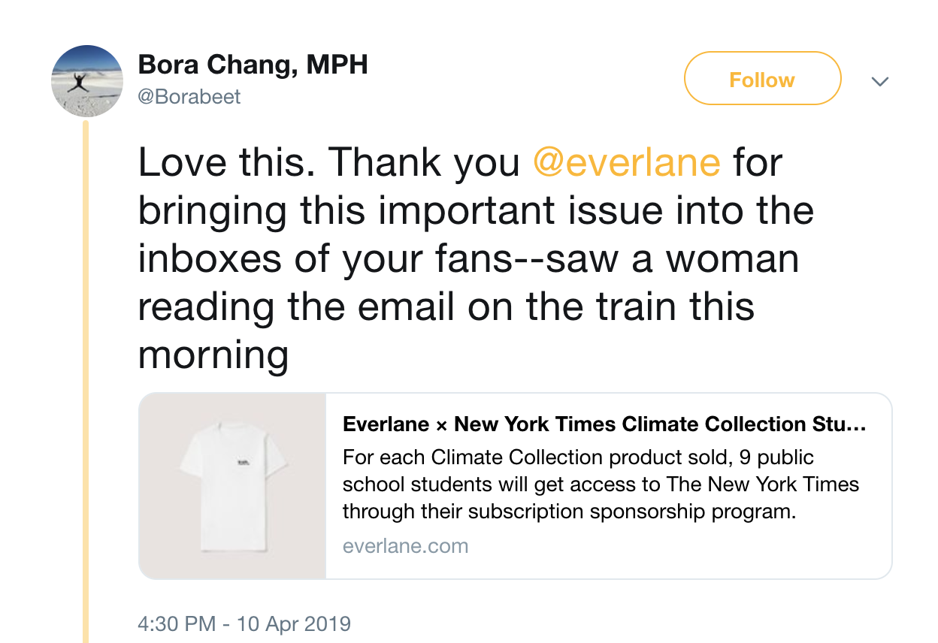The width and height of the screenshot is (938, 643).
Task: Click the display name Bora Chang, MPH
Action: pos(253,65)
